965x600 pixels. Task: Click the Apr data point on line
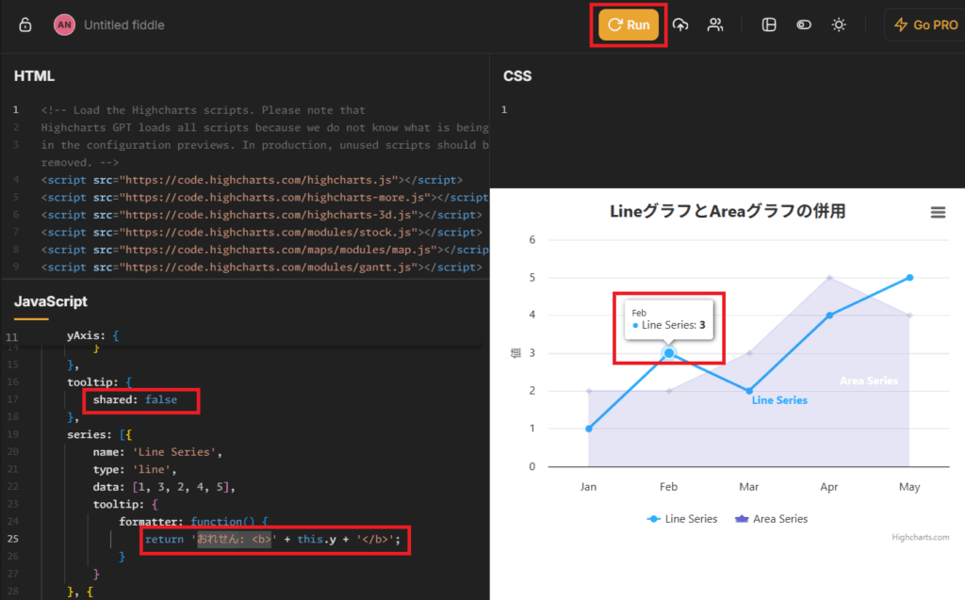pos(829,316)
